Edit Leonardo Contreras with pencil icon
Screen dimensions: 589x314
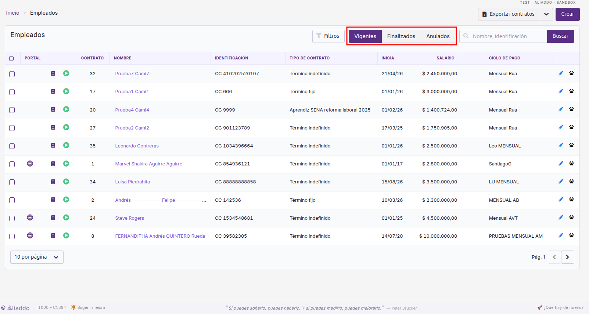[561, 145]
